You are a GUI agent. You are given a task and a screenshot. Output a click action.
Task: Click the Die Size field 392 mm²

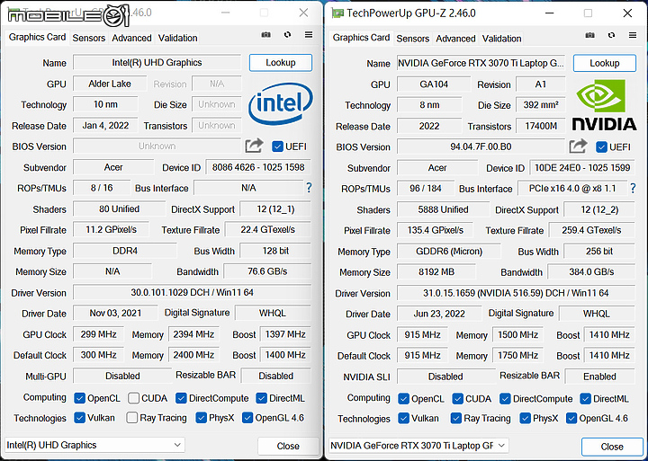click(541, 105)
